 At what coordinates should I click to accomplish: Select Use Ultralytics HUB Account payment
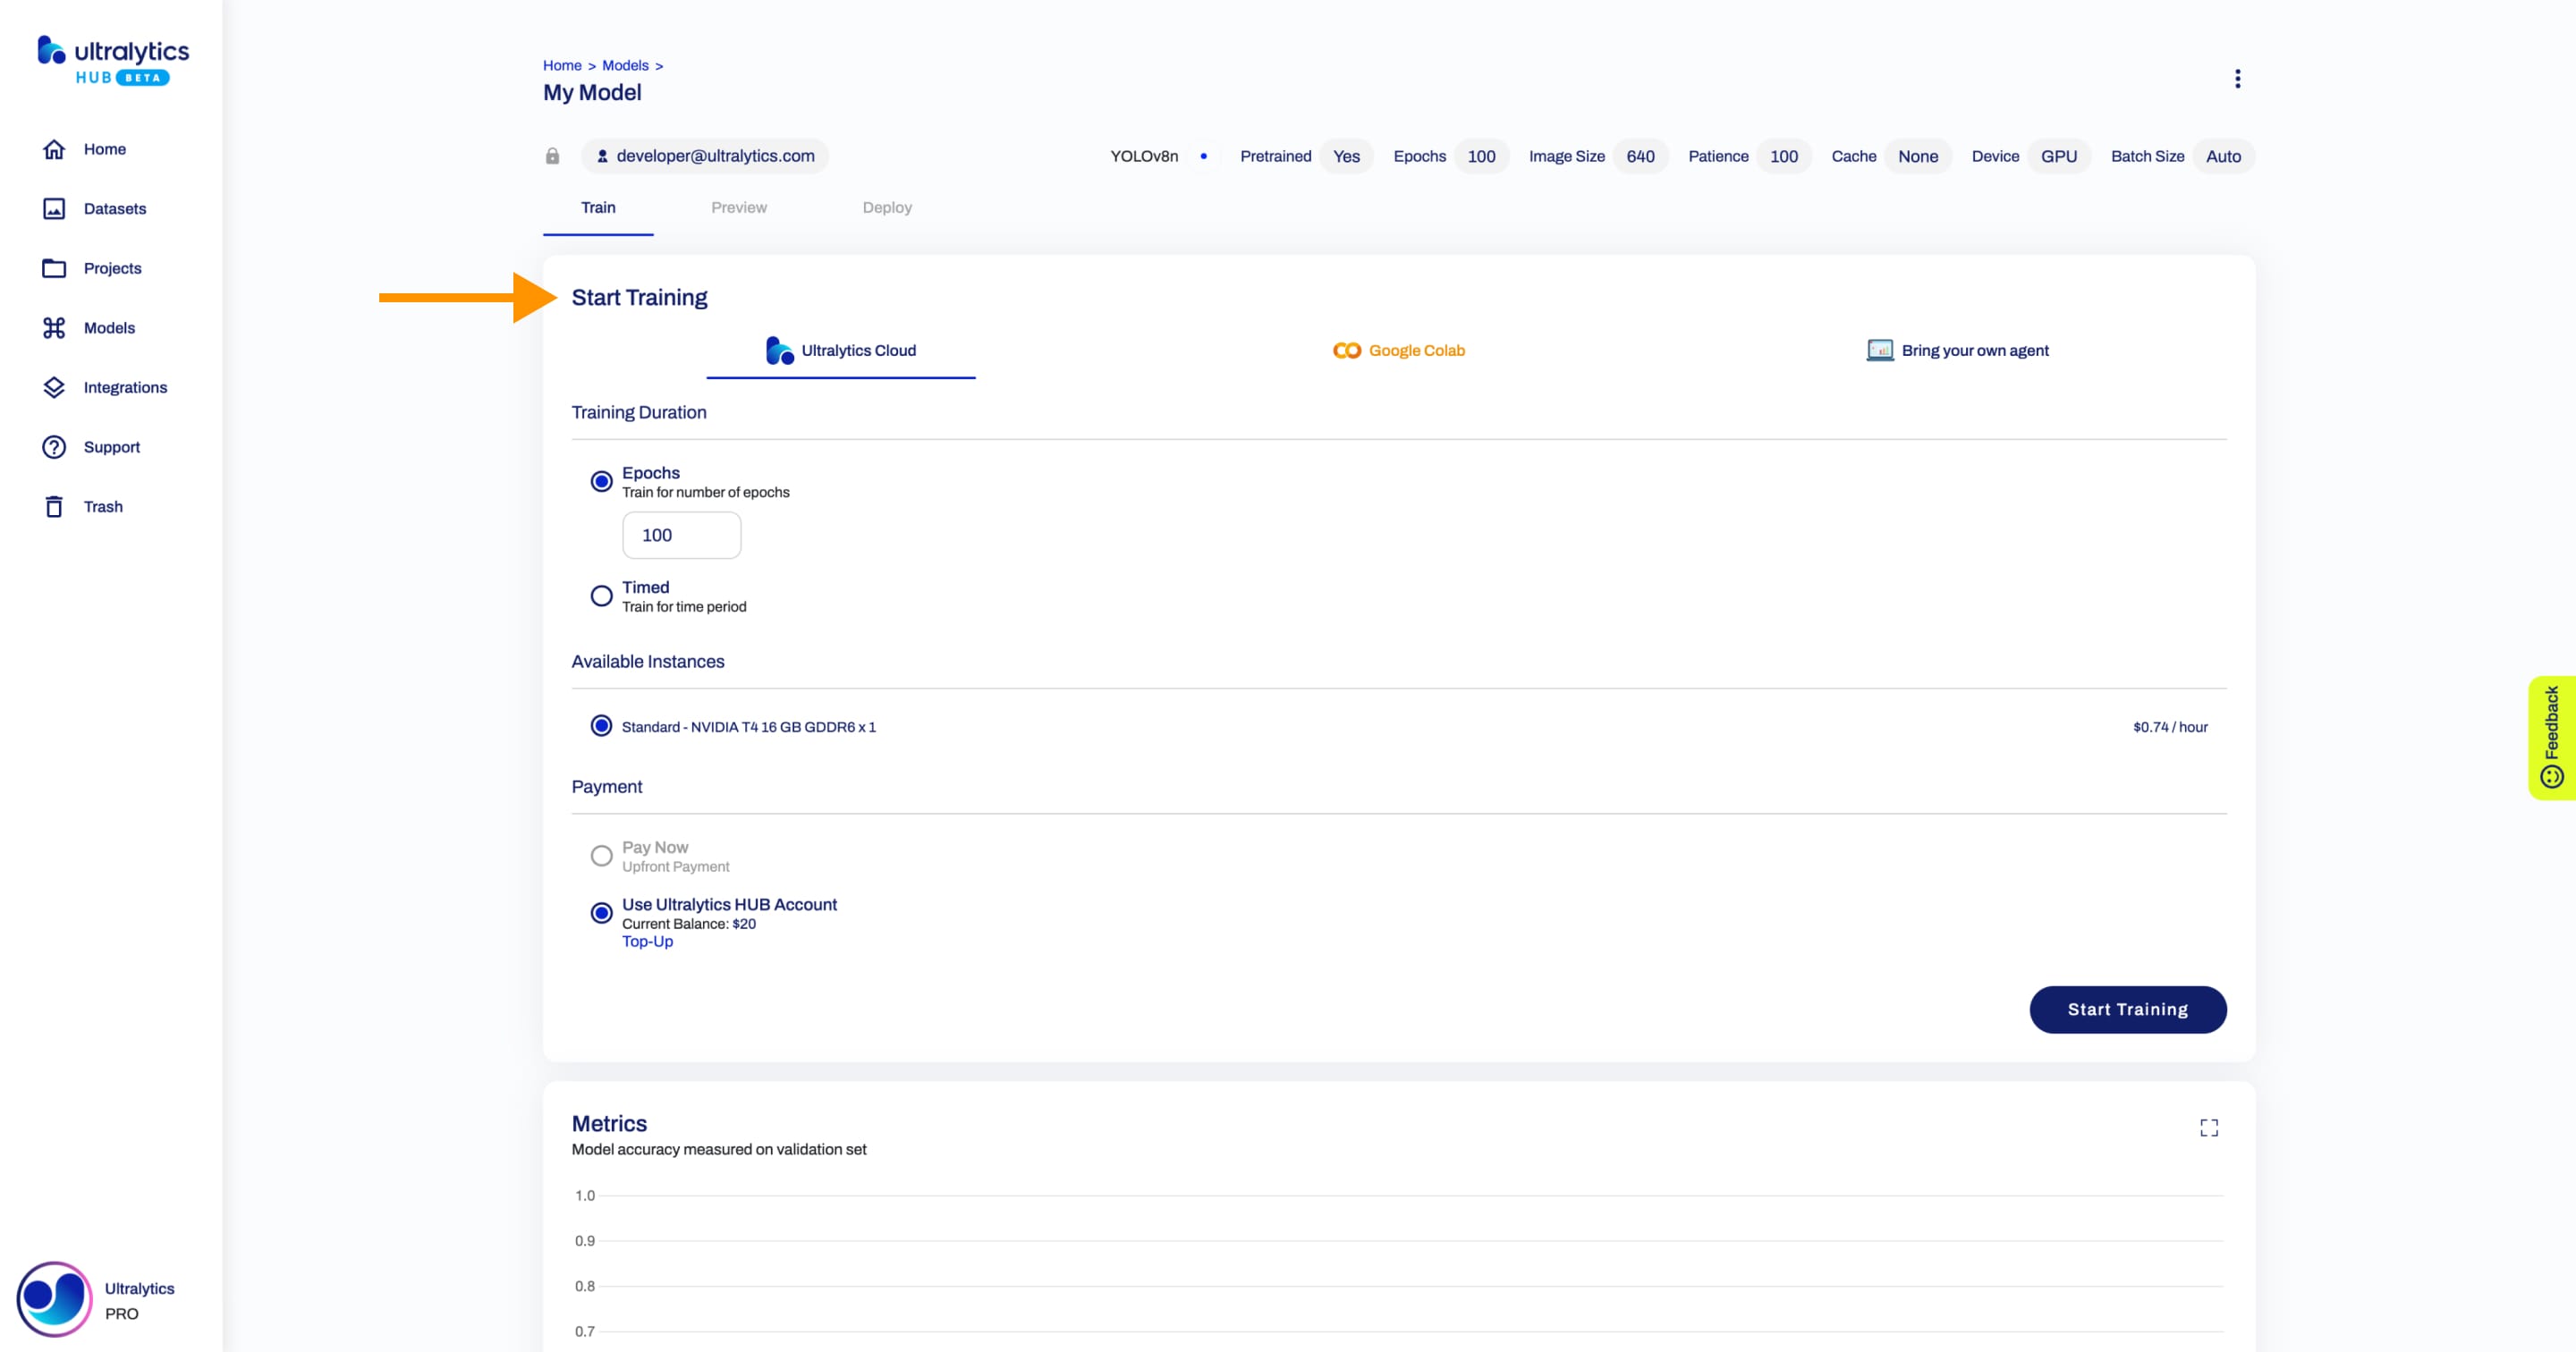[601, 911]
